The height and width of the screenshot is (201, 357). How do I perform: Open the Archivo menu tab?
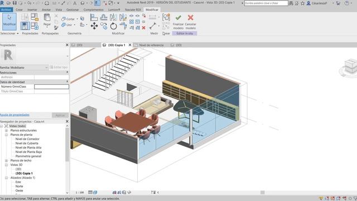click(6, 10)
